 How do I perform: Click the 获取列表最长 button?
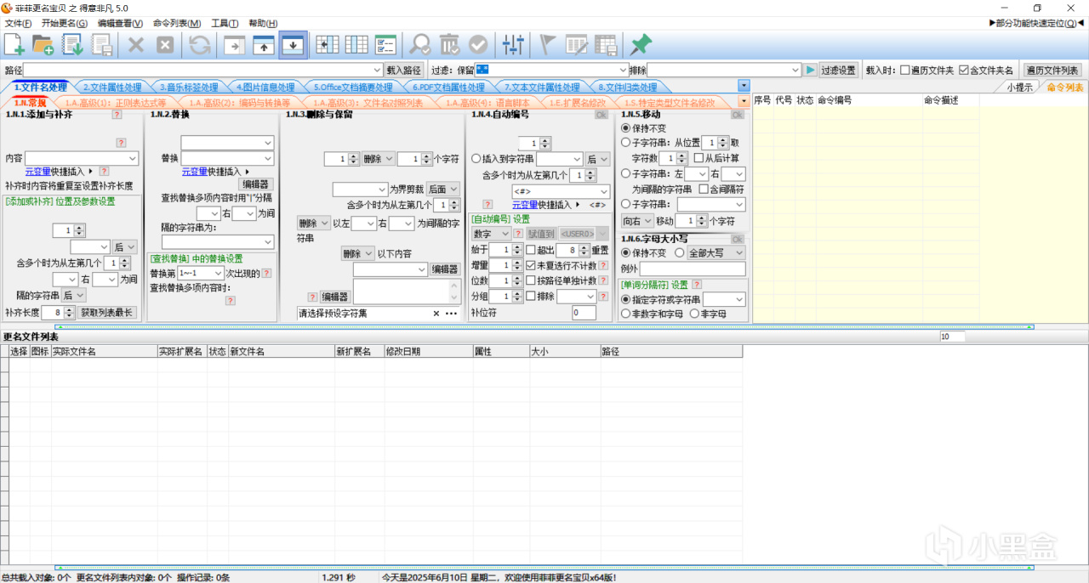pyautogui.click(x=107, y=313)
